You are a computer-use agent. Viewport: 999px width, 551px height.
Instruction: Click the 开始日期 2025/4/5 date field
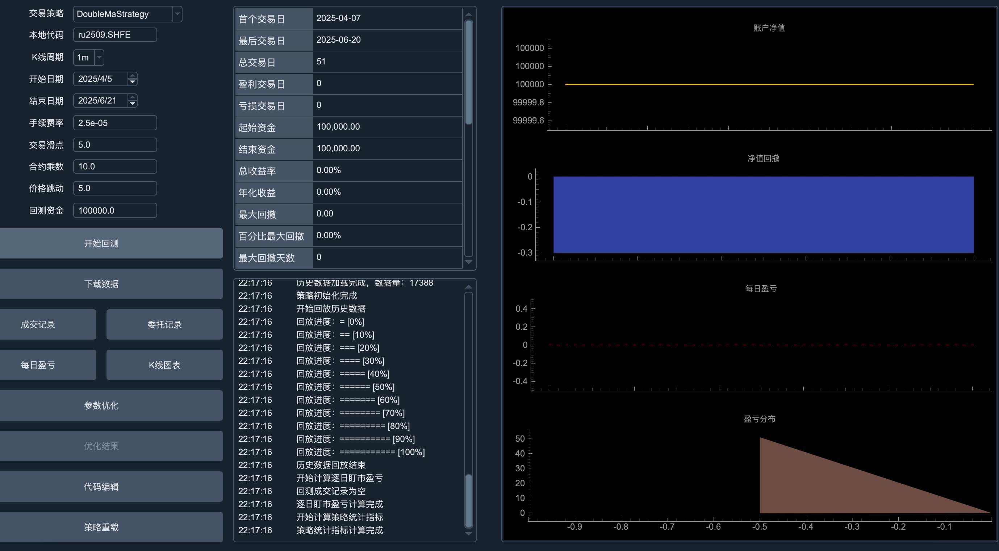(x=101, y=79)
